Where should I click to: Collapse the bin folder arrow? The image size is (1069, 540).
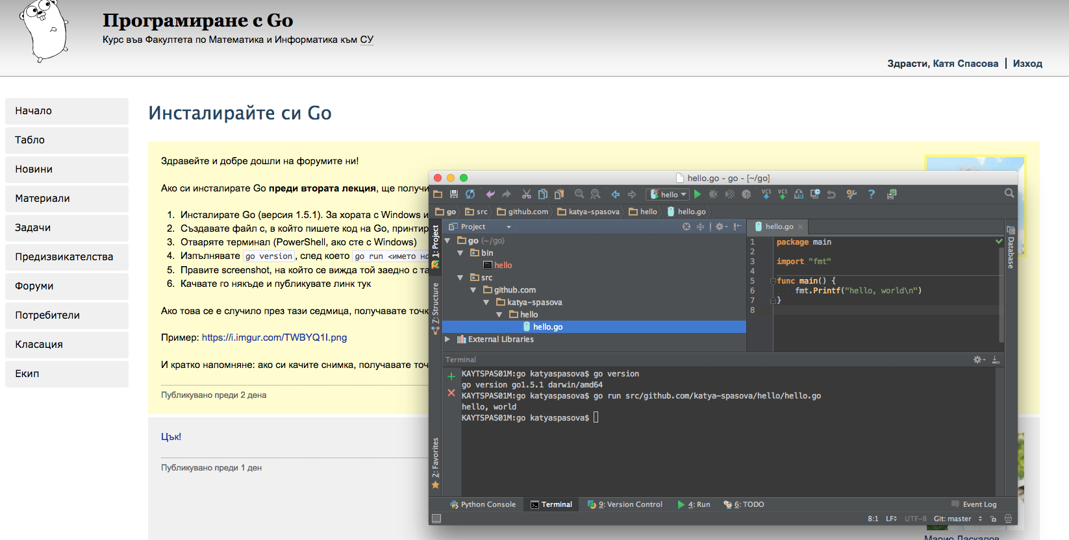(460, 253)
